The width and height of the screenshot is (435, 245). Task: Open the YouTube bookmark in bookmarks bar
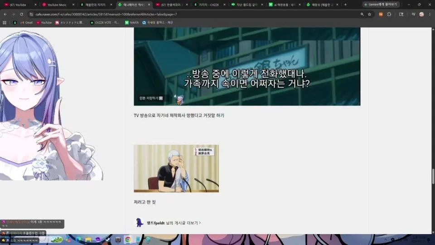(x=44, y=23)
